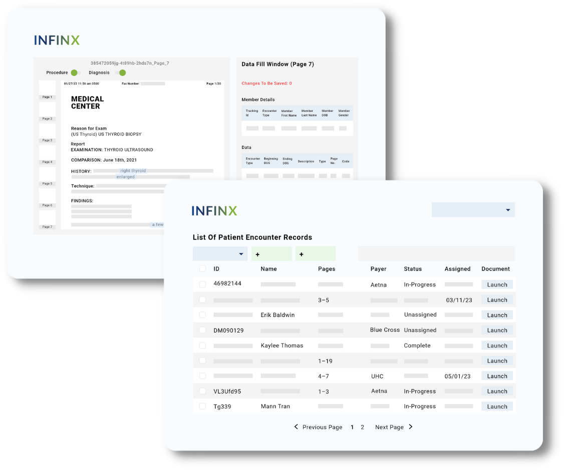The image size is (564, 470).
Task: Click the INFINX logo in the document window
Action: 57,40
